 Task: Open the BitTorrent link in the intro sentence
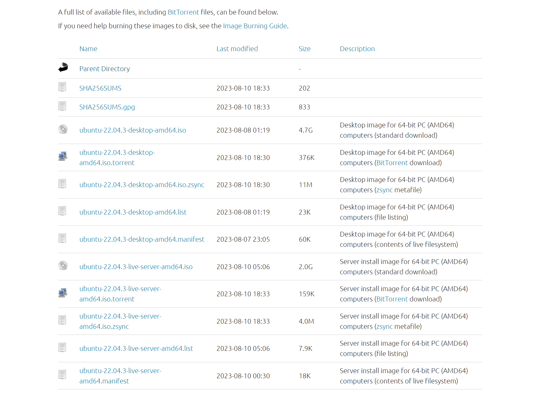coord(183,12)
